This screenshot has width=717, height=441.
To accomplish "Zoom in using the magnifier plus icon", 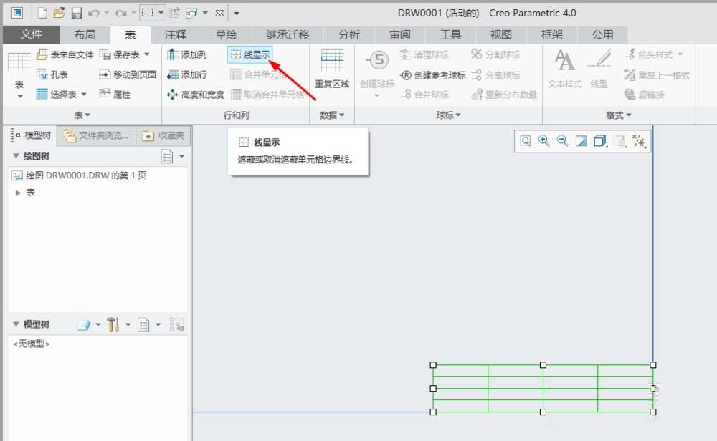I will click(x=543, y=141).
